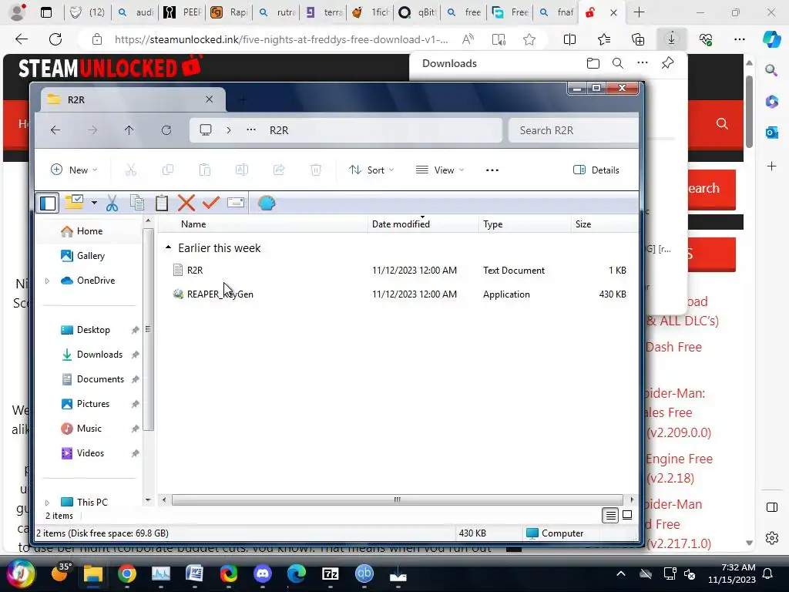Sort by the Date modified column header
This screenshot has width=789, height=592.
(x=401, y=224)
